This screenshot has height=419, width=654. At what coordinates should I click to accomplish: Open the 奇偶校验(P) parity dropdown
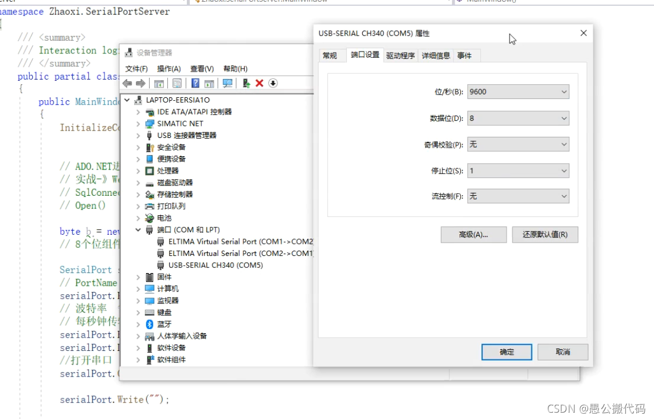[x=564, y=144]
